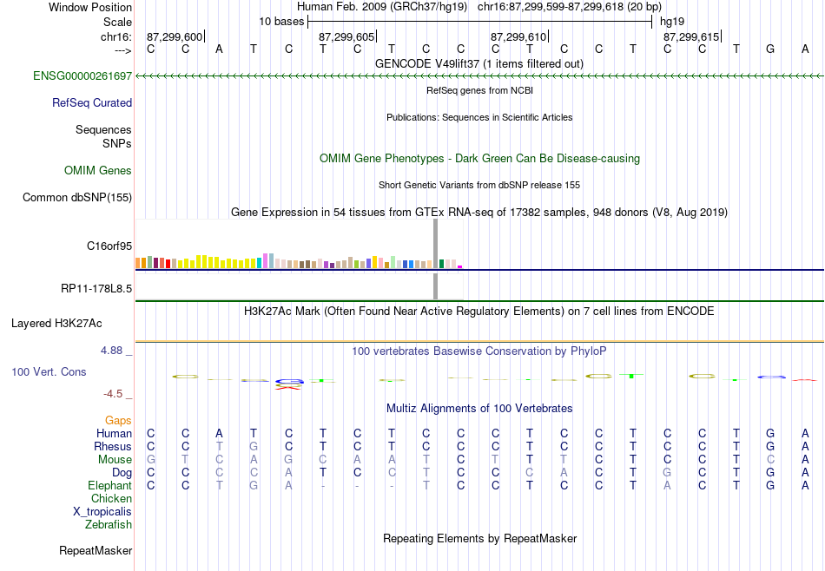Open the Layered H3K27Ac track label

pos(56,324)
